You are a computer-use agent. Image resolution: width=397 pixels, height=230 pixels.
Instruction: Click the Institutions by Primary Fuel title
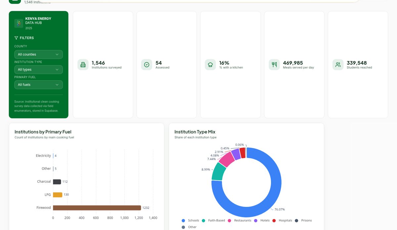coord(43,132)
